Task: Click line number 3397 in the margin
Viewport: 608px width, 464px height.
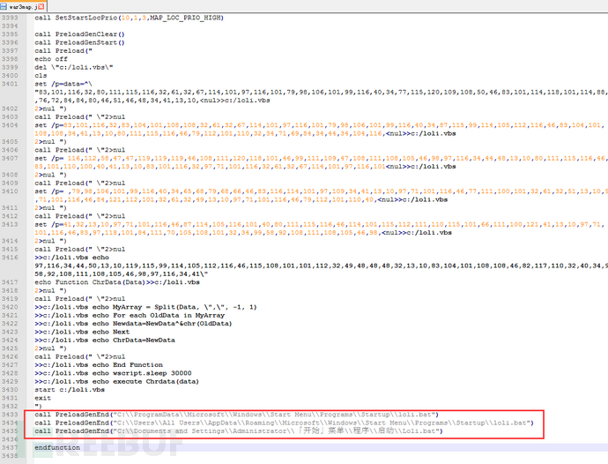Action: click(10, 51)
